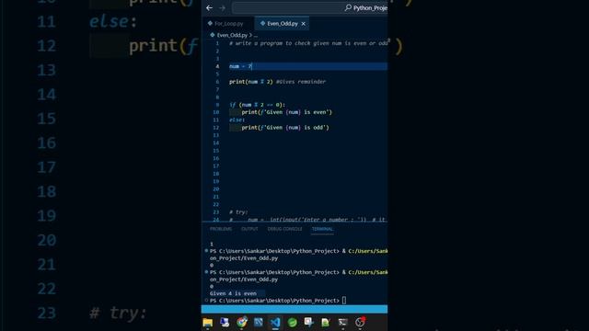Switch to the For_Loop.py tab
The width and height of the screenshot is (589, 331).
[225, 24]
